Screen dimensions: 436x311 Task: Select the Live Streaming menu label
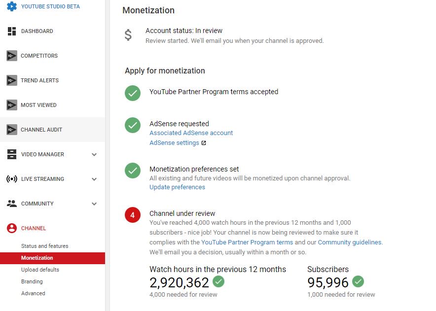(42, 179)
